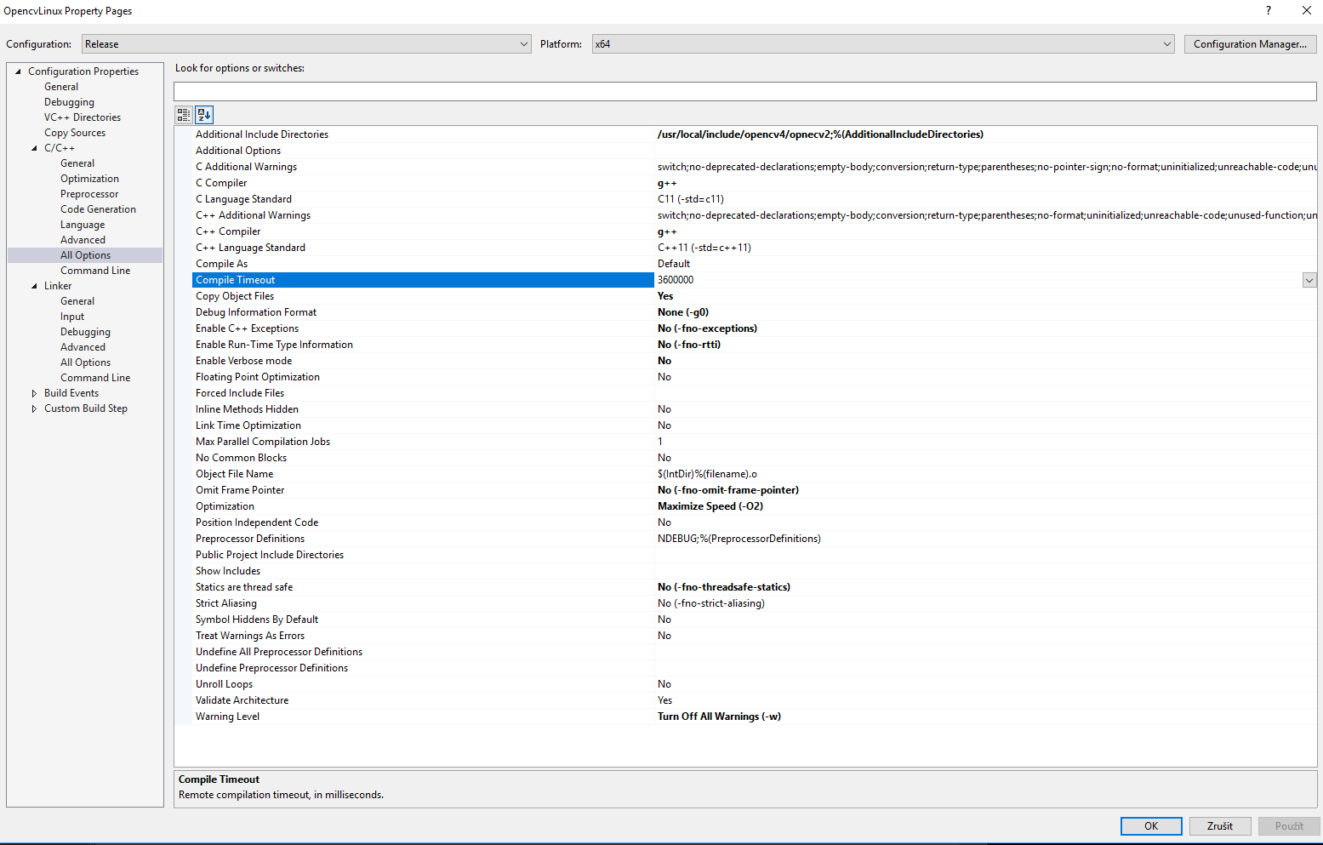
Task: Select Code Generation under C/C++
Action: pos(98,208)
